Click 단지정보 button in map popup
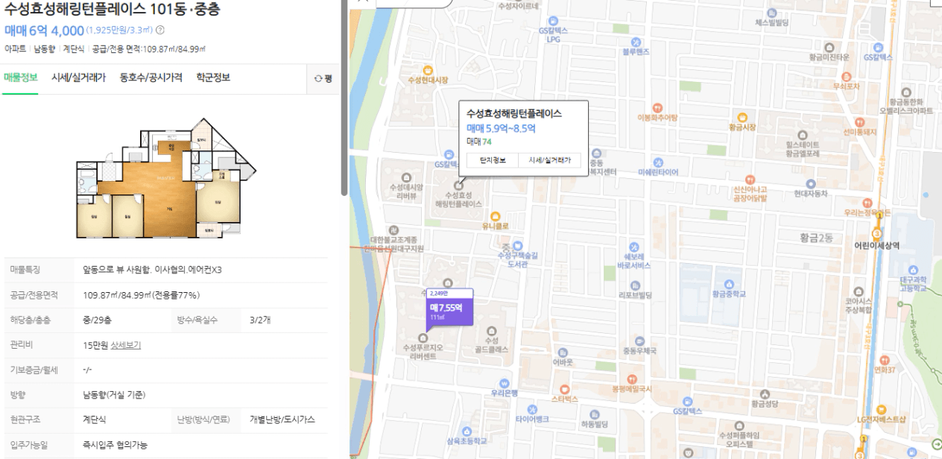 [493, 160]
